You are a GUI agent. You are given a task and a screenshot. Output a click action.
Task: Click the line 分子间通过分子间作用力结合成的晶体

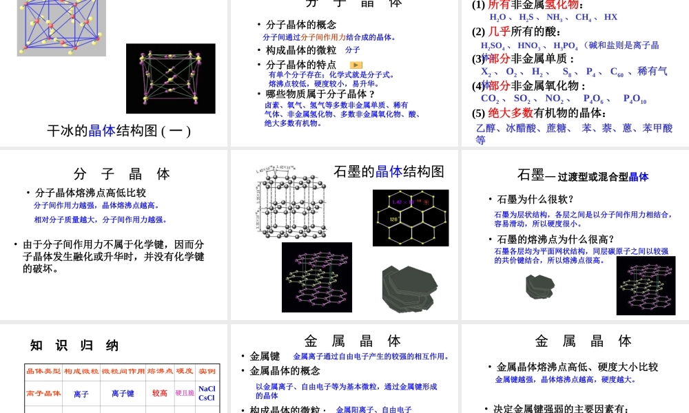point(330,37)
